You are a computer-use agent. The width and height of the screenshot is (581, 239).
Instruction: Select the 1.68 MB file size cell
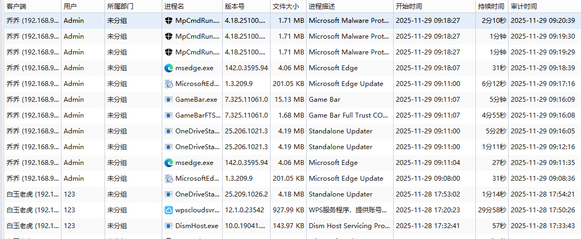click(x=291, y=115)
